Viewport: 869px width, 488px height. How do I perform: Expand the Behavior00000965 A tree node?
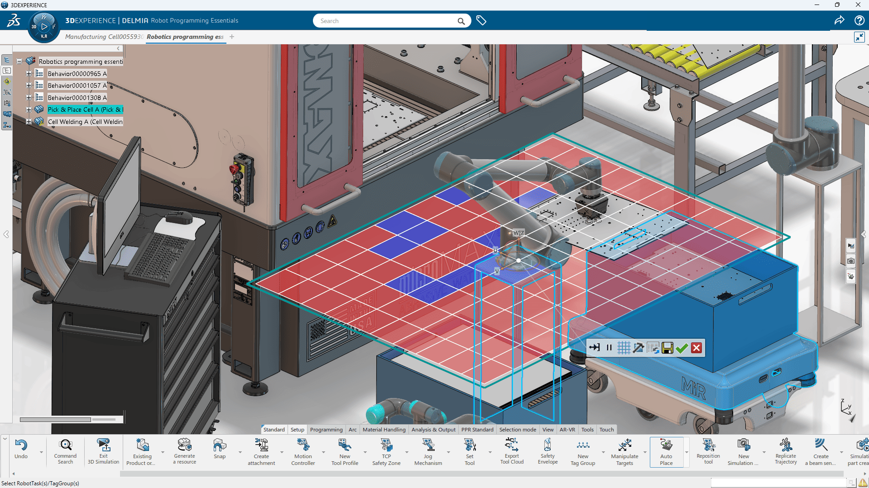(28, 73)
